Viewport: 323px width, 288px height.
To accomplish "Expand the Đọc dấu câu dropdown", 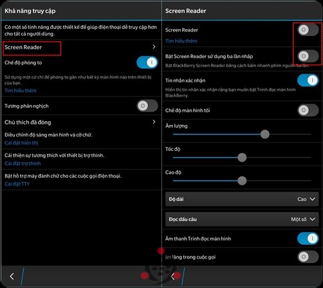I will point(242,219).
